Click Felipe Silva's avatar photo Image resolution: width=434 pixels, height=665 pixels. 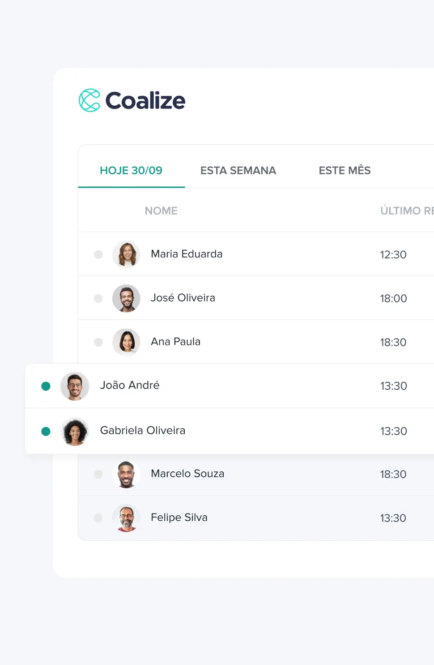point(127,518)
